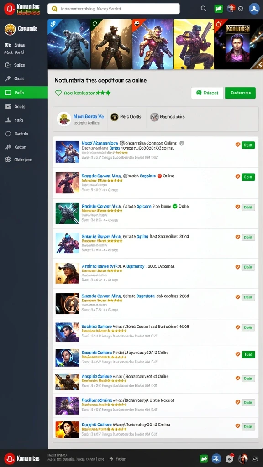Click the Soubitic Caniare title link
This screenshot has height=467, width=263.
pyautogui.click(x=97, y=327)
